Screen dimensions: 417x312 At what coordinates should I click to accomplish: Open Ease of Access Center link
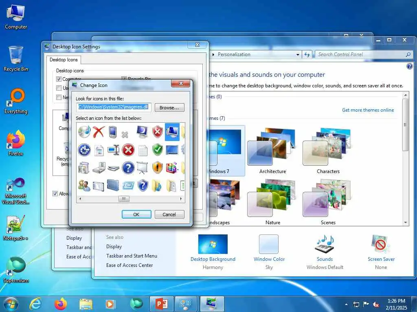(x=129, y=265)
